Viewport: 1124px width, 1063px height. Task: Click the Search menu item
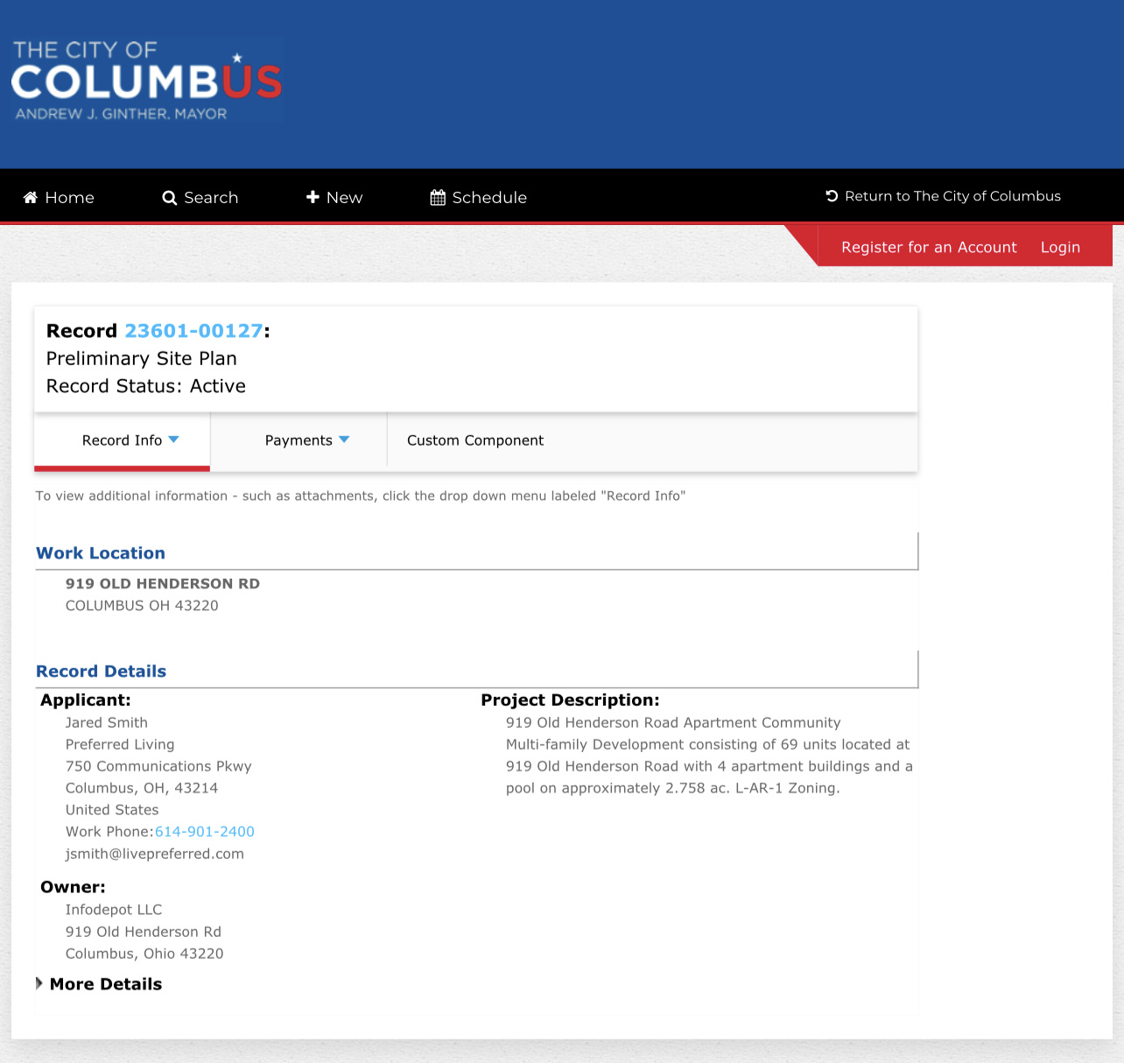point(200,198)
